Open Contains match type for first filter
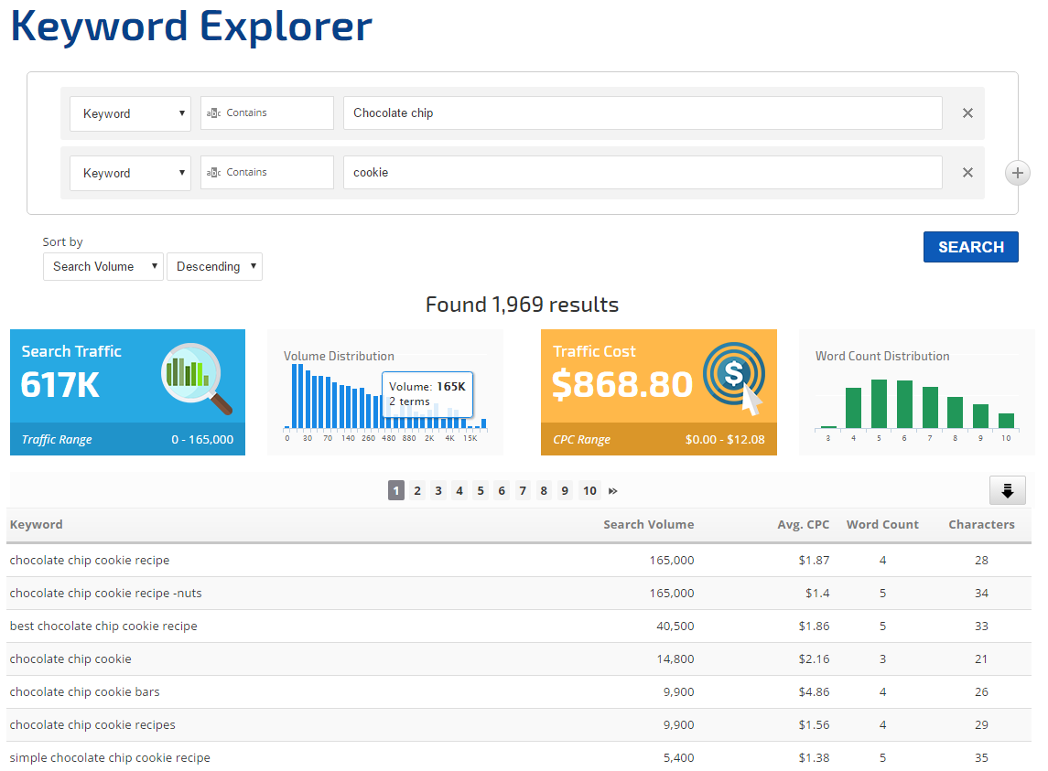 pos(266,113)
